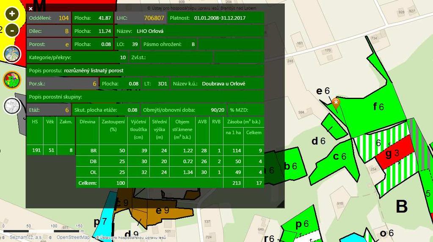Click the LO value 39
Screen dimensions: 433x242
point(135,44)
